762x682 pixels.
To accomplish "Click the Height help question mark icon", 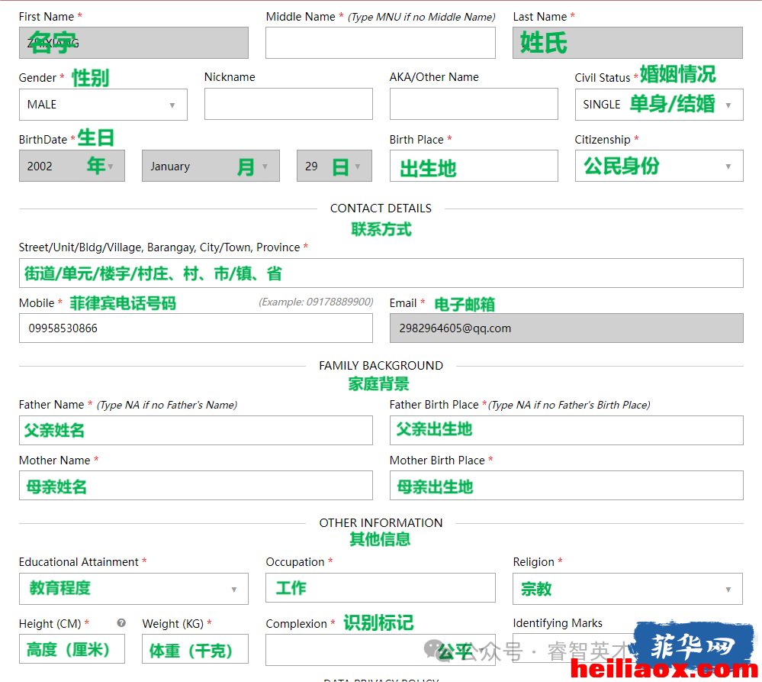I will pyautogui.click(x=121, y=622).
